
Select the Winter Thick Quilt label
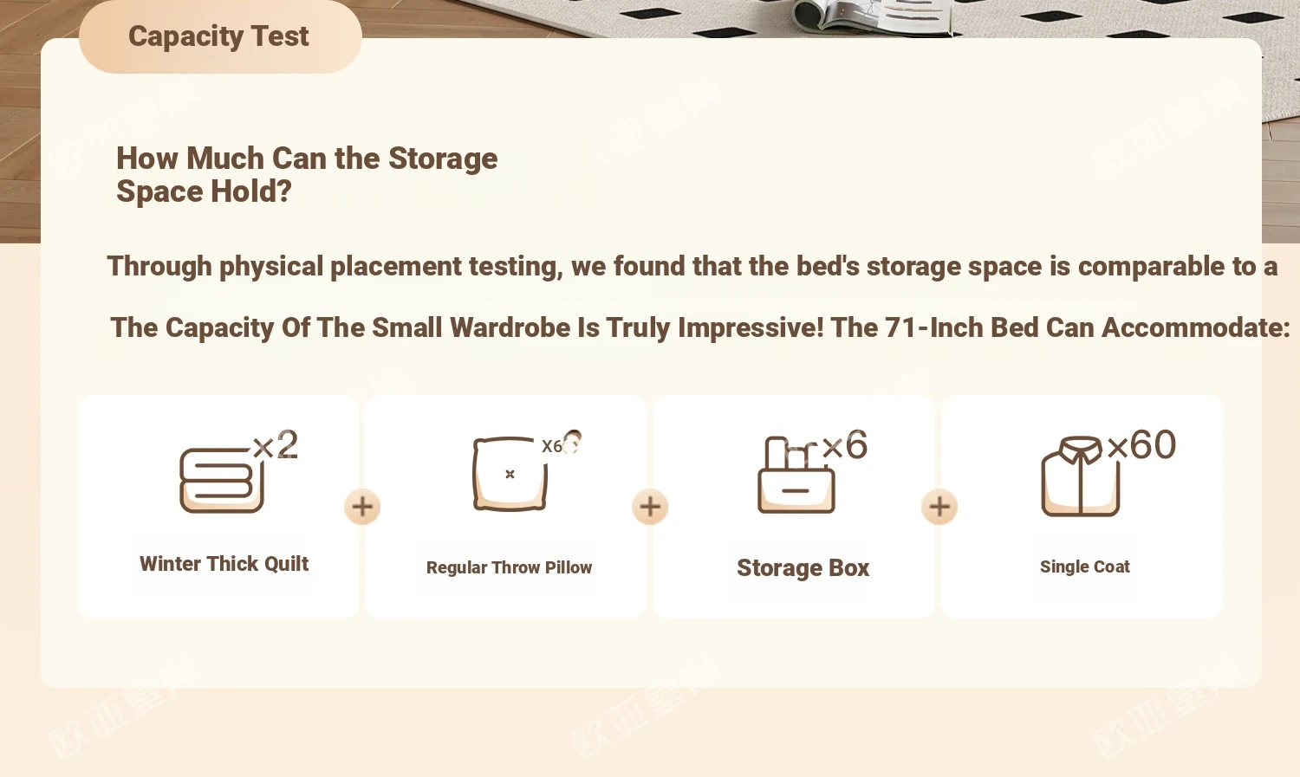tap(224, 564)
